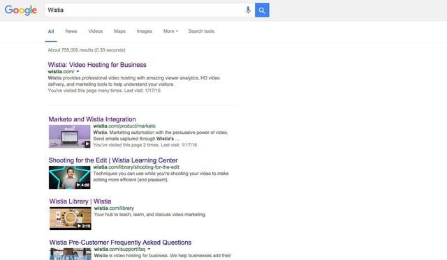Expand the More dropdown menu

(x=170, y=31)
